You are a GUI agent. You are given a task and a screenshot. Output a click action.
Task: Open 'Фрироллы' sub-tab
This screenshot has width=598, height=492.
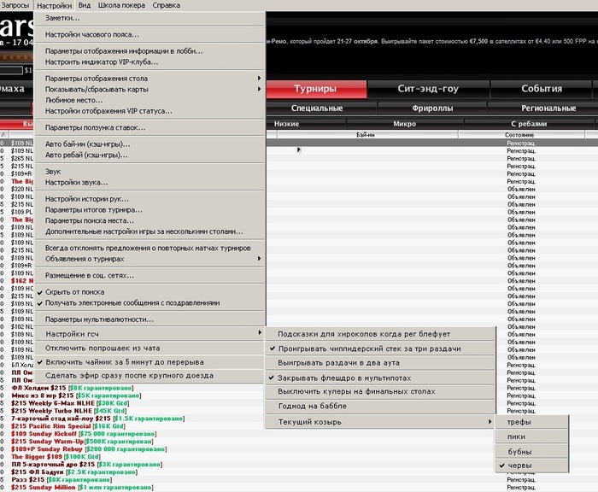(432, 108)
